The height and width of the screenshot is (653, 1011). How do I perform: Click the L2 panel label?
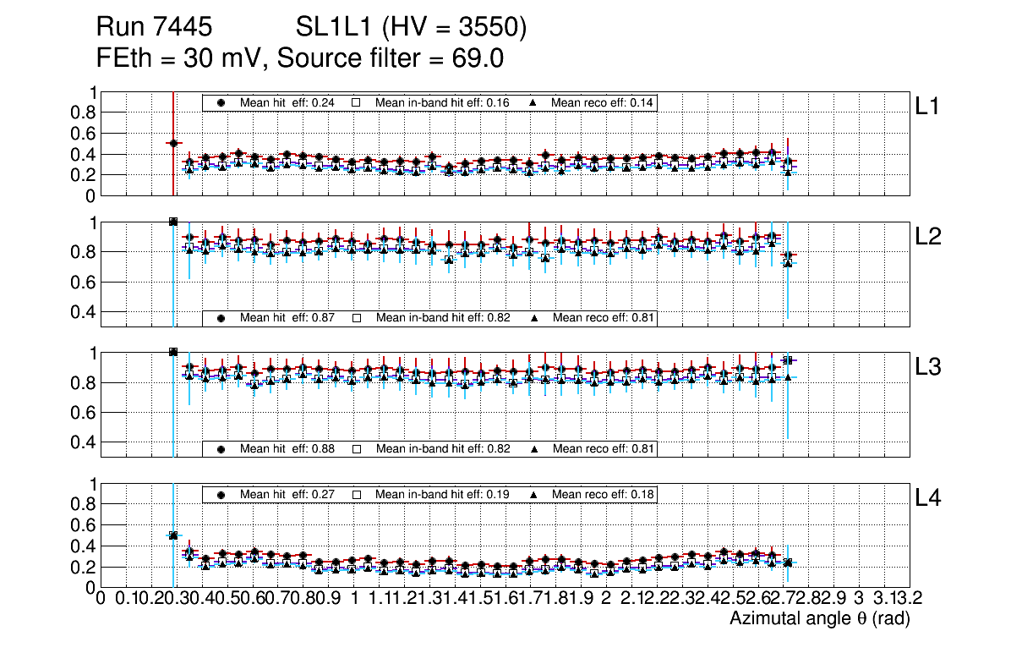point(928,236)
